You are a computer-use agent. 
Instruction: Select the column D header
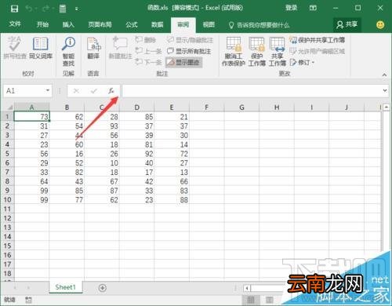[x=137, y=107]
